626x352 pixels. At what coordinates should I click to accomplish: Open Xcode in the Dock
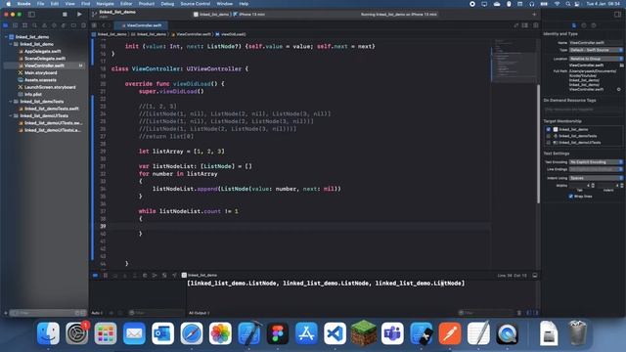click(x=249, y=333)
